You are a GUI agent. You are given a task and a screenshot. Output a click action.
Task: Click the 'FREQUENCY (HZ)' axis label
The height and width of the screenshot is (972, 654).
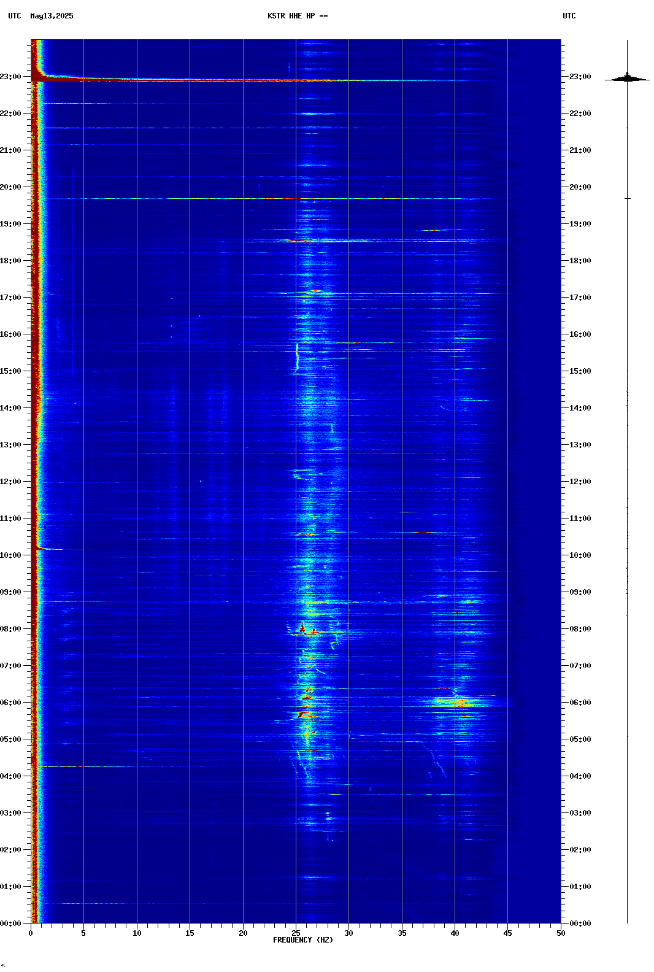pos(303,940)
